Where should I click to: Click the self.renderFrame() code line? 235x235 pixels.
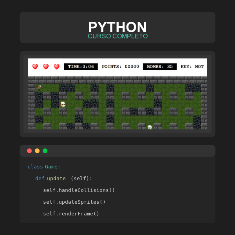[71, 213]
